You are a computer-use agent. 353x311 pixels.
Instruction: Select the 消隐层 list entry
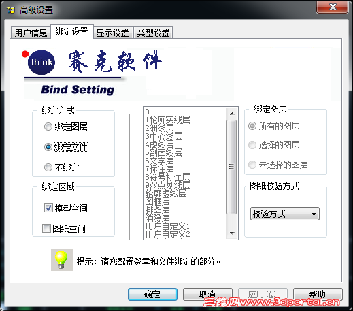point(186,218)
